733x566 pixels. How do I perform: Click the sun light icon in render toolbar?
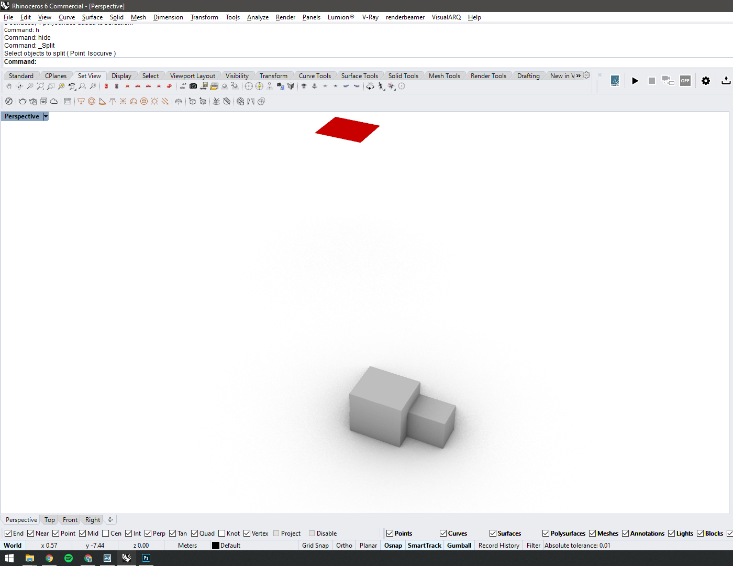point(154,102)
